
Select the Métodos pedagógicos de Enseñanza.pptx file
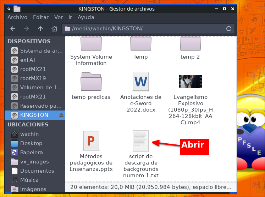(x=91, y=141)
